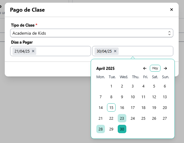
Task: Click the Hoy button
Action: coord(155,68)
